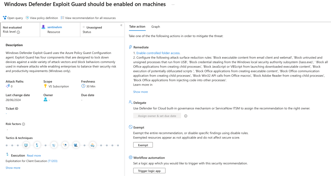Expand Show more under Tactics & techniques
The height and width of the screenshot is (176, 331).
(13, 168)
